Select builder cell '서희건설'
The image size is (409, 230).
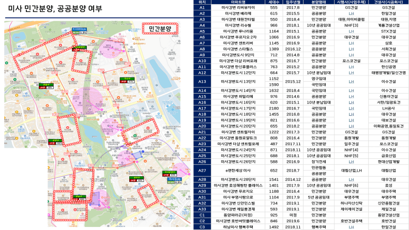click(x=388, y=49)
